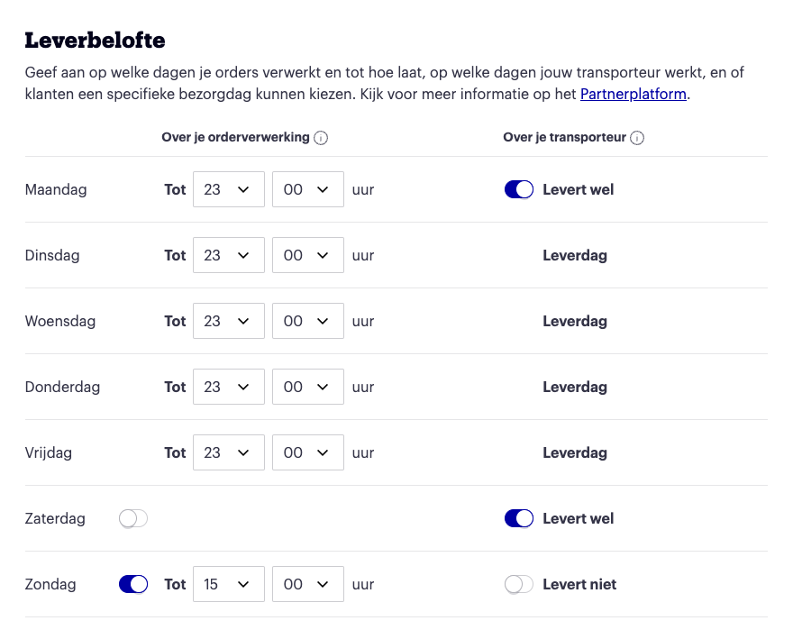This screenshot has width=793, height=639.
Task: Open Maandag hour dropdown showing 23
Action: pyautogui.click(x=229, y=189)
